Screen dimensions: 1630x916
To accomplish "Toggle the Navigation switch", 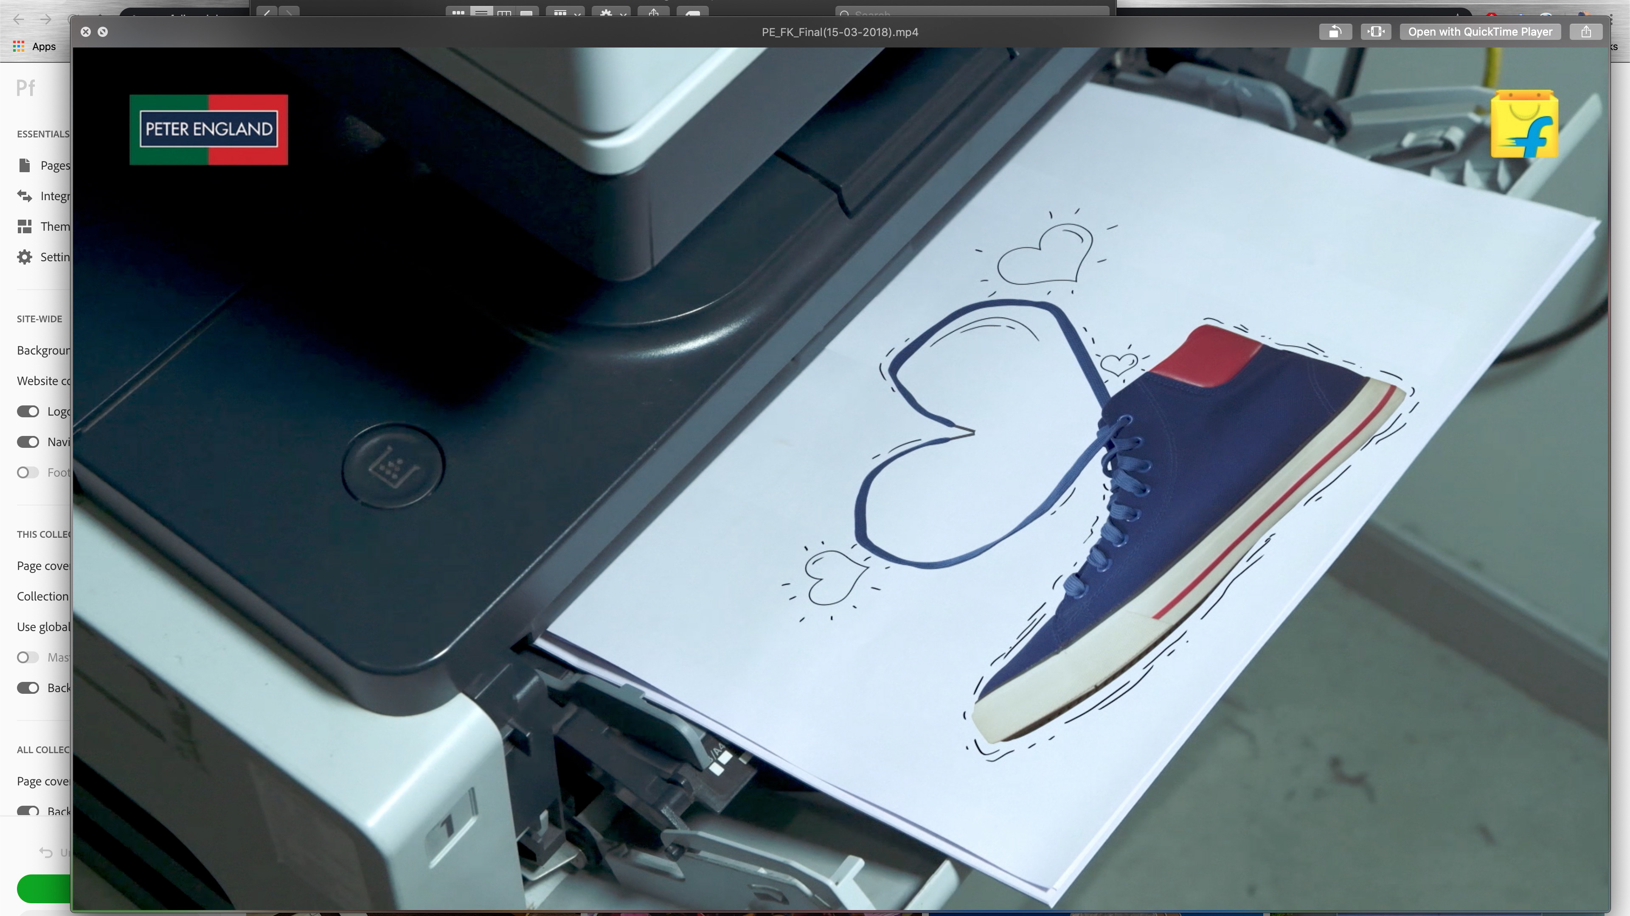I will click(x=28, y=442).
